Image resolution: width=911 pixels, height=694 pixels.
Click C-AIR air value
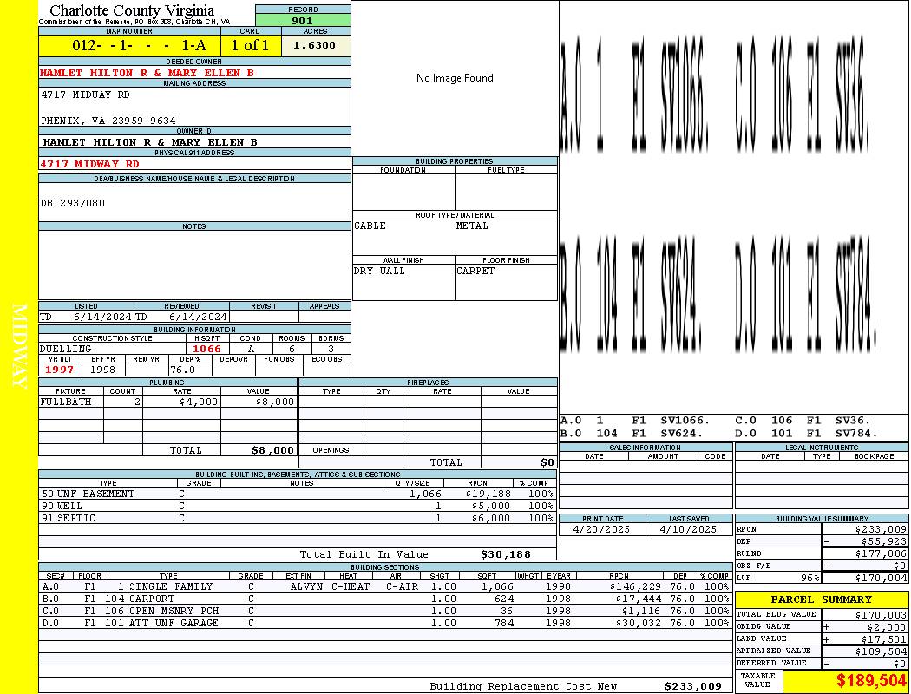(x=402, y=587)
